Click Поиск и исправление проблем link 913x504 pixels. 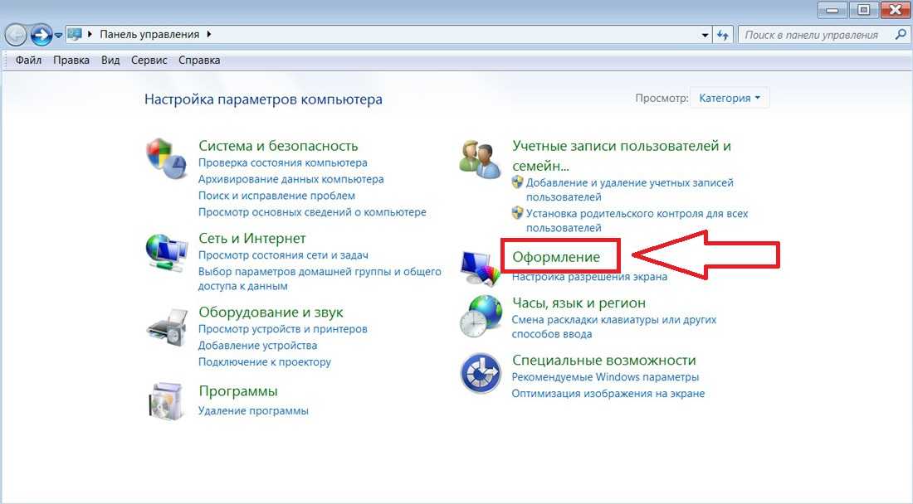[x=276, y=196]
